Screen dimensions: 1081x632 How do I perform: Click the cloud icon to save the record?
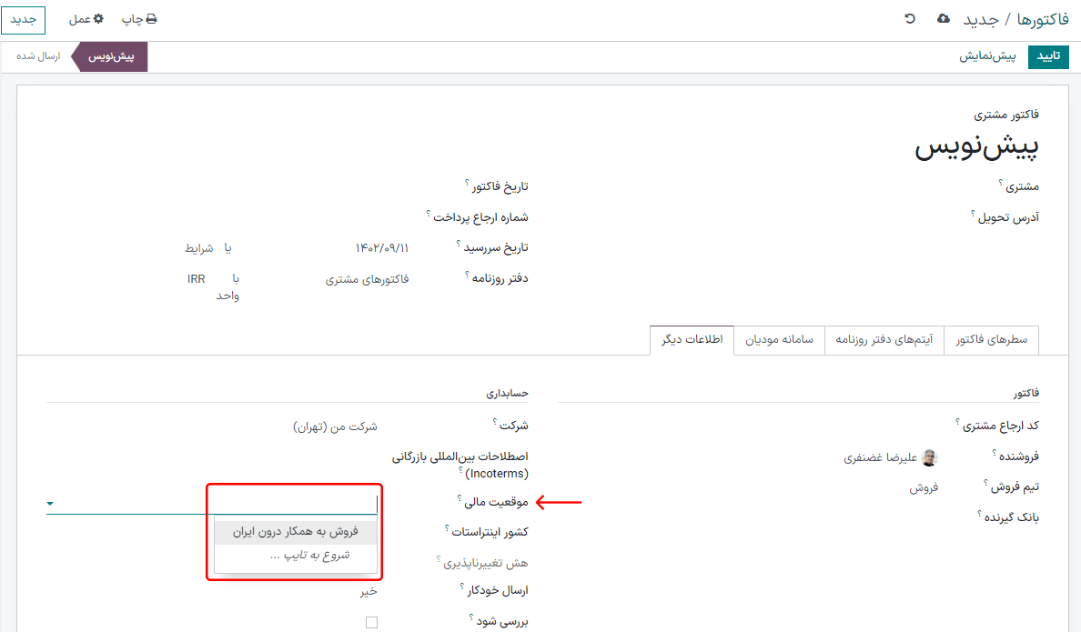[x=944, y=18]
